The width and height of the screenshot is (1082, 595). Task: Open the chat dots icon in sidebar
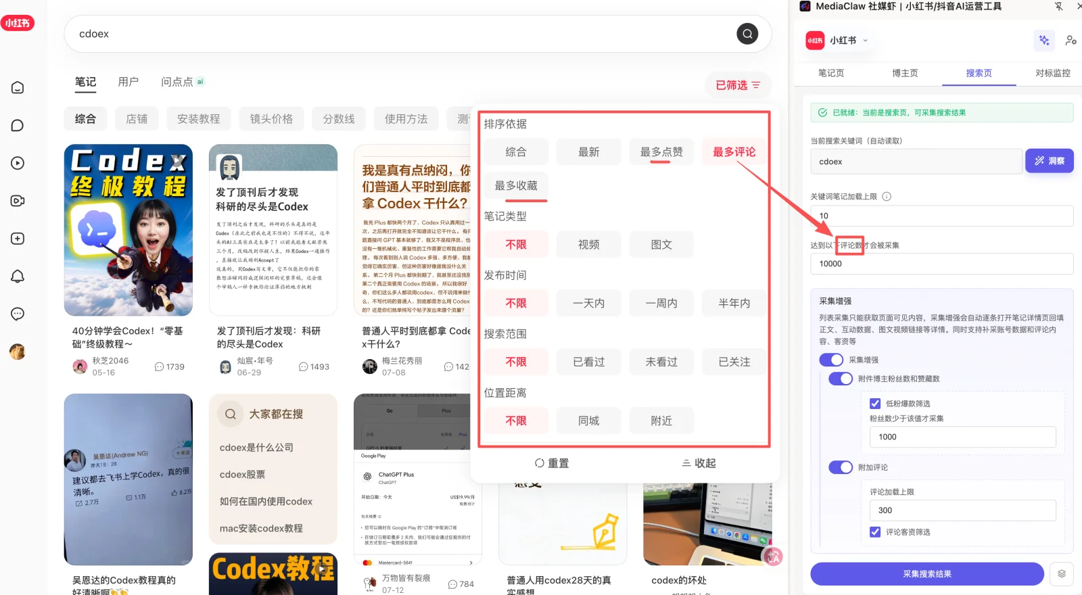point(18,314)
